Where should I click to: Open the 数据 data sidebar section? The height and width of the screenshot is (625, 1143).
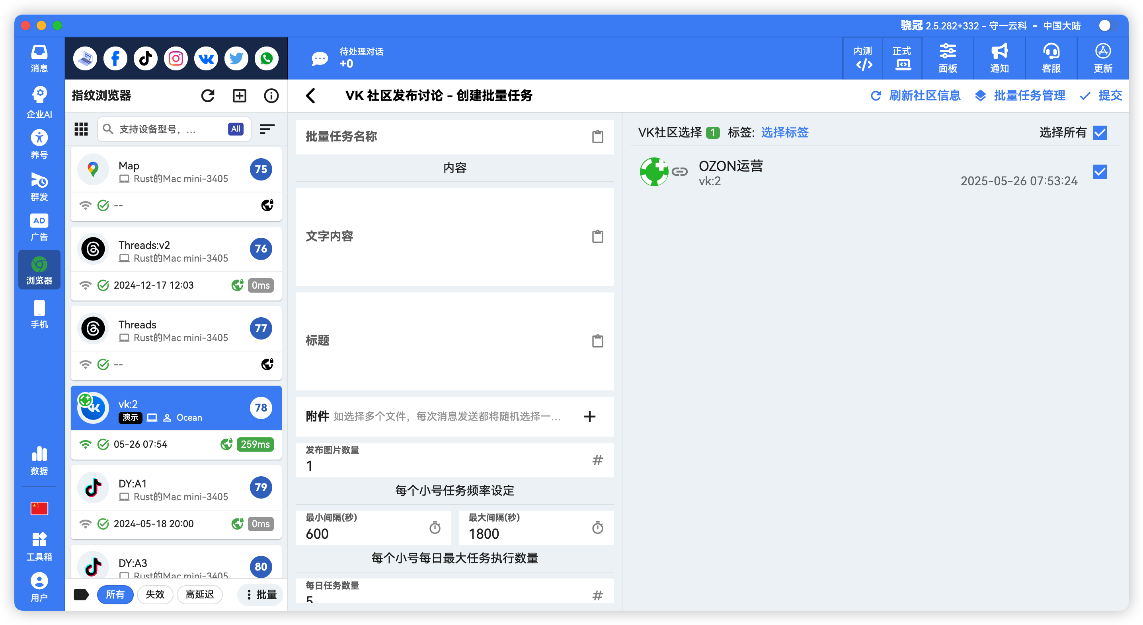click(39, 460)
